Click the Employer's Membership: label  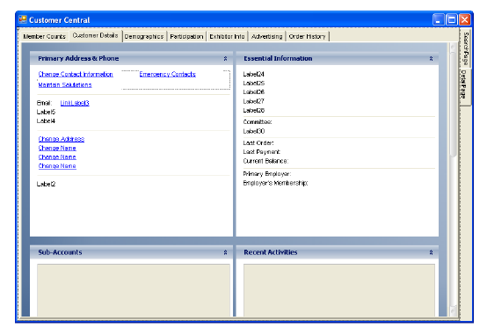tap(275, 183)
